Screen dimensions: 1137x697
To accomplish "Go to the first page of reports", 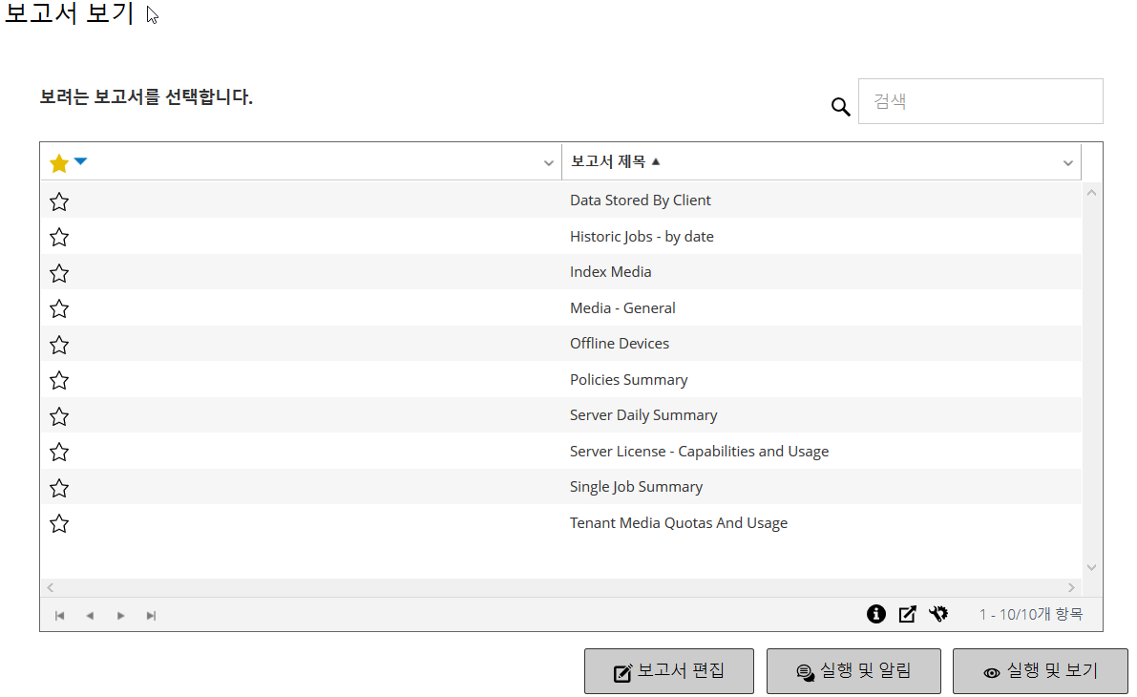I will pyautogui.click(x=59, y=616).
